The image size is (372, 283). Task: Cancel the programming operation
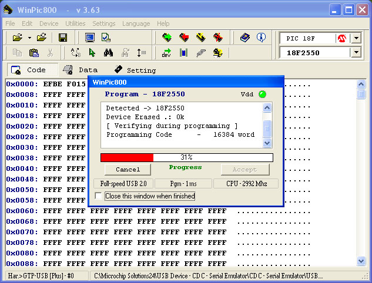click(x=128, y=170)
